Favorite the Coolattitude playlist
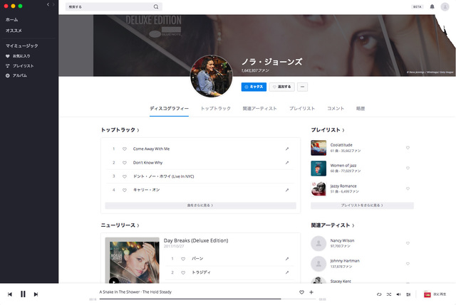456x305 pixels. click(408, 148)
